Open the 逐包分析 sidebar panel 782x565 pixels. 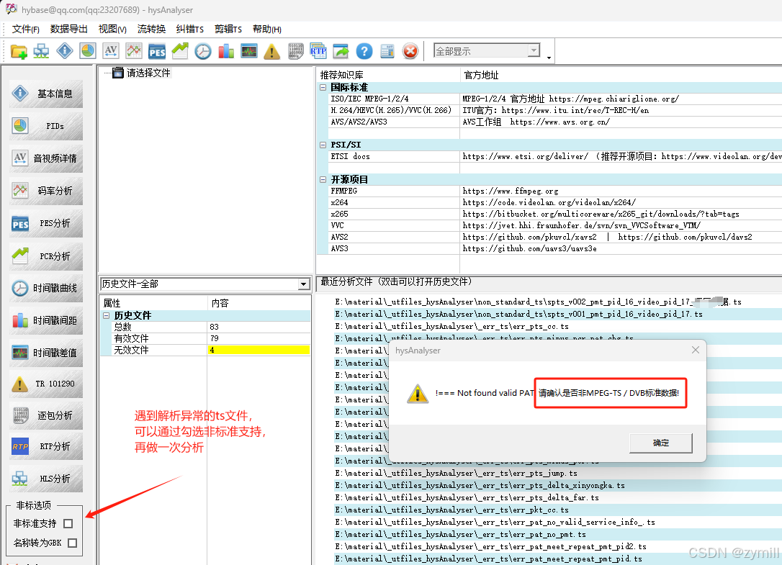coord(46,416)
